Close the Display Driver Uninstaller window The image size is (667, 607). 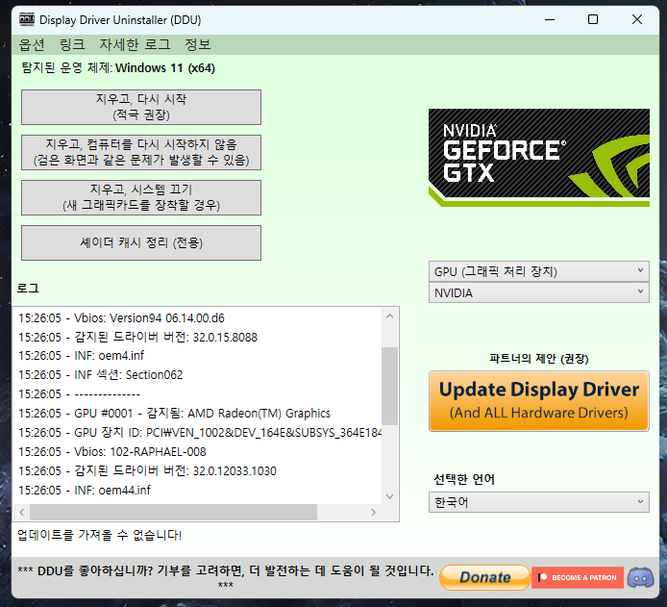click(637, 19)
